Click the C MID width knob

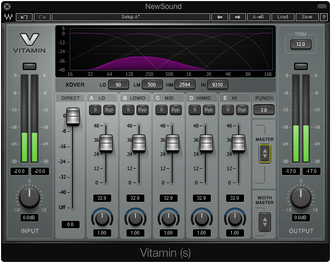click(169, 218)
